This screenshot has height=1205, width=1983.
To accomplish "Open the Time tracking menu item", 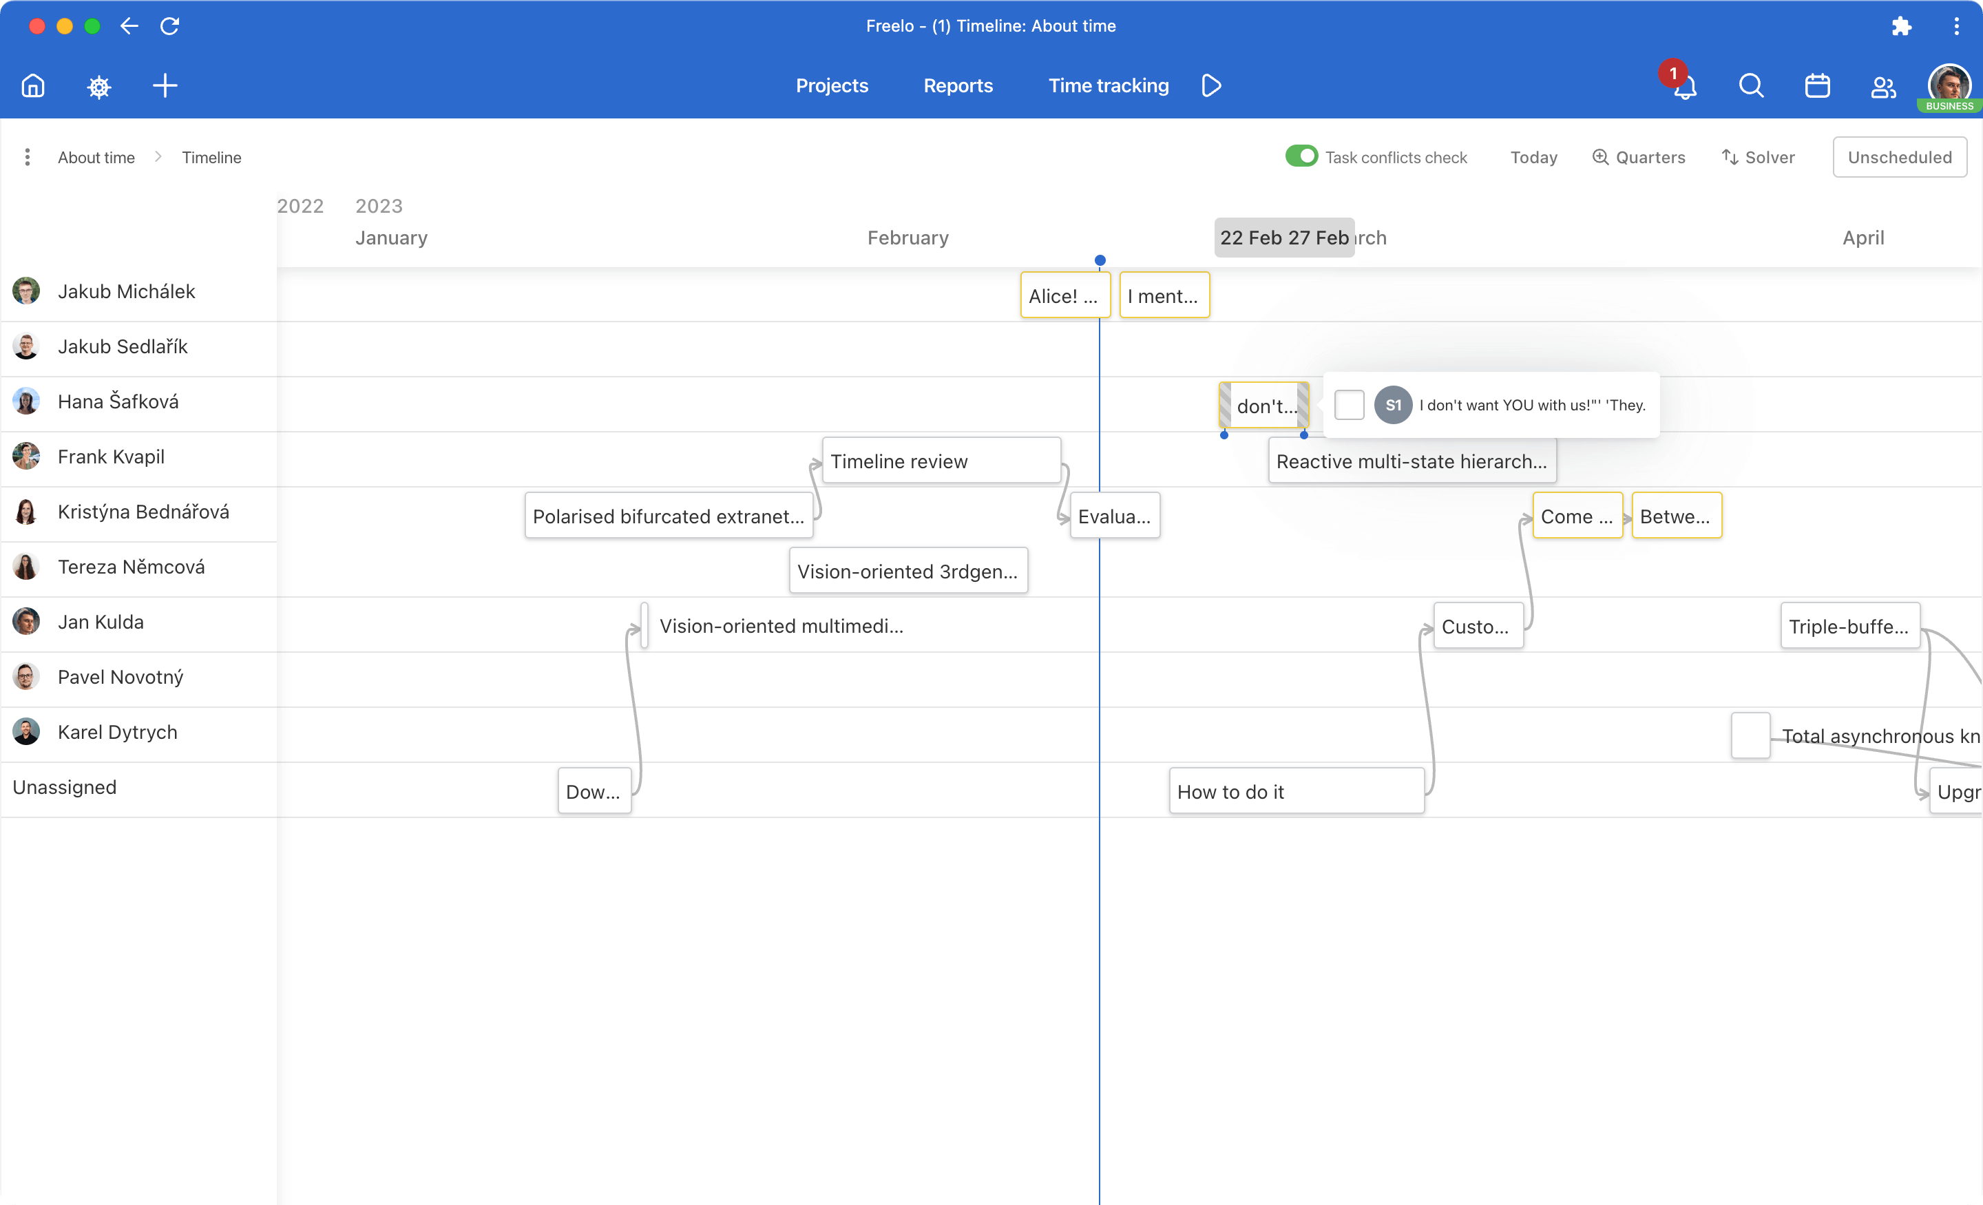I will (x=1108, y=85).
